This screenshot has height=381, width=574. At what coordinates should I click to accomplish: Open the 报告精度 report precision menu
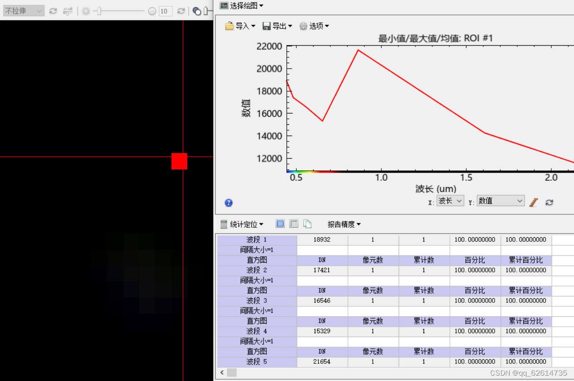point(344,224)
